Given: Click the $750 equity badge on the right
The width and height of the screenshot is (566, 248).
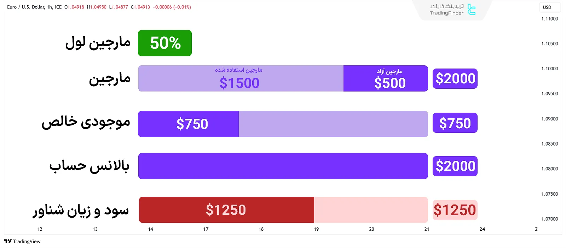Looking at the screenshot, I should pyautogui.click(x=455, y=123).
